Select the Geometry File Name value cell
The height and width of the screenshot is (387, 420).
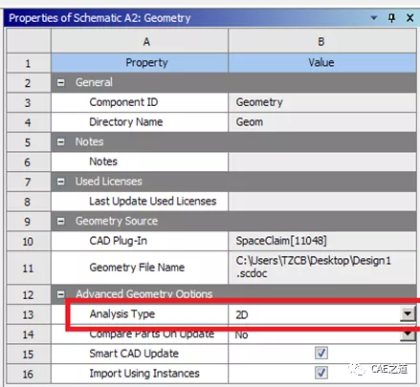click(322, 268)
